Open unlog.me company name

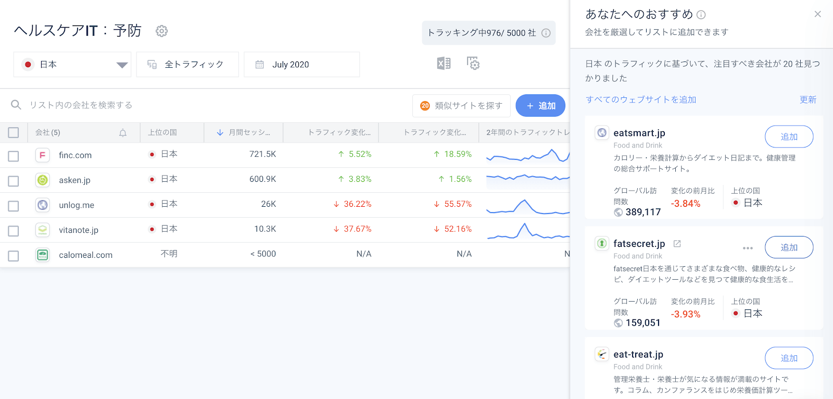click(77, 205)
